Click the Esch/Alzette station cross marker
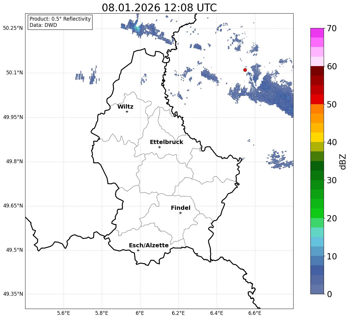The height and width of the screenshot is (319, 350). point(138,250)
